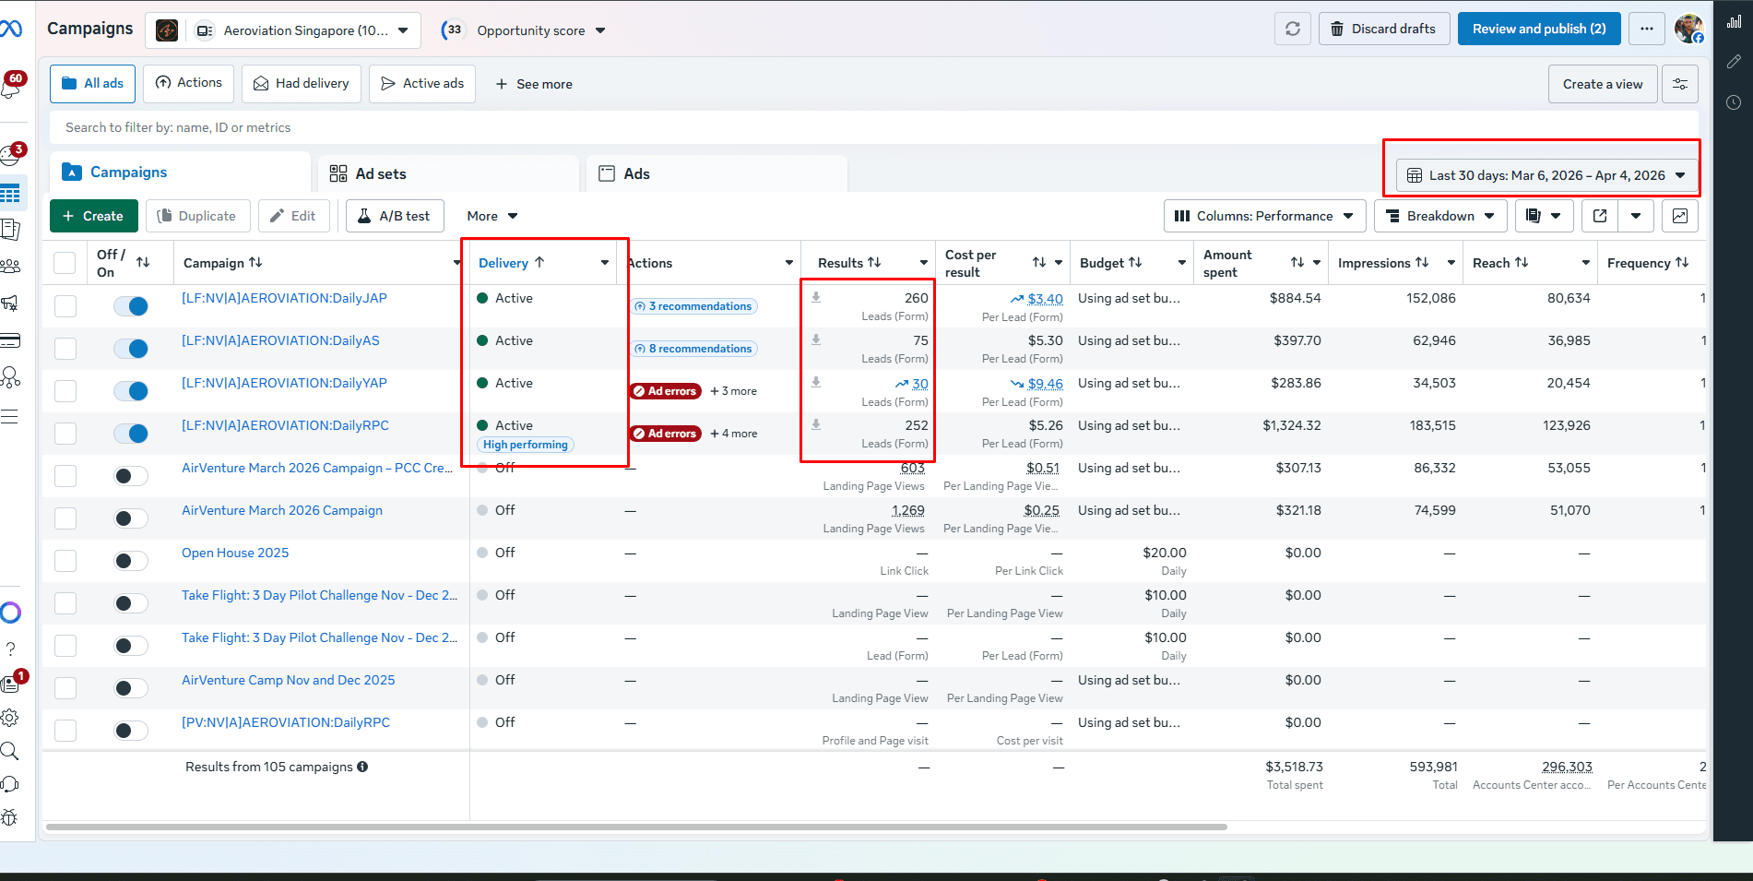Tick the checkbox for LF DailyRPC campaign
This screenshot has height=881, width=1753.
[65, 434]
